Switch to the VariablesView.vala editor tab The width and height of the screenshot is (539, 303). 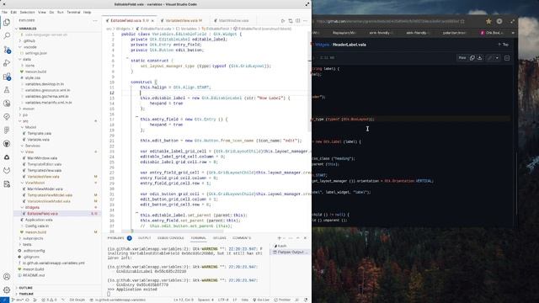(x=181, y=20)
